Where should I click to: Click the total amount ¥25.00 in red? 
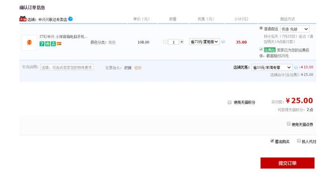tap(299, 101)
